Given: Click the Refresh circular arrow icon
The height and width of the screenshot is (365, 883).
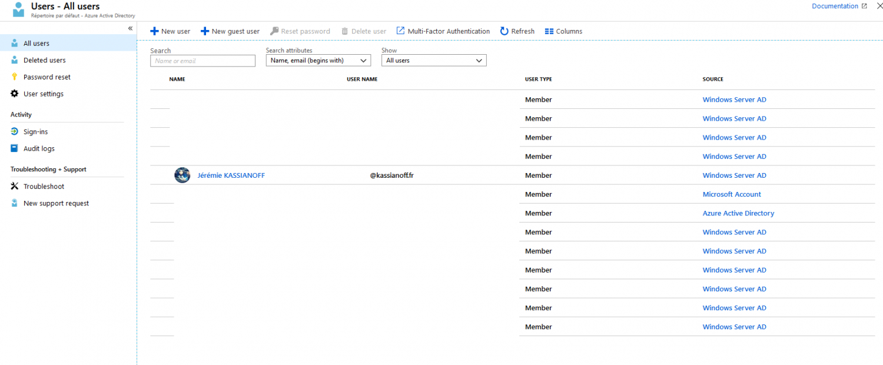Looking at the screenshot, I should [x=504, y=31].
